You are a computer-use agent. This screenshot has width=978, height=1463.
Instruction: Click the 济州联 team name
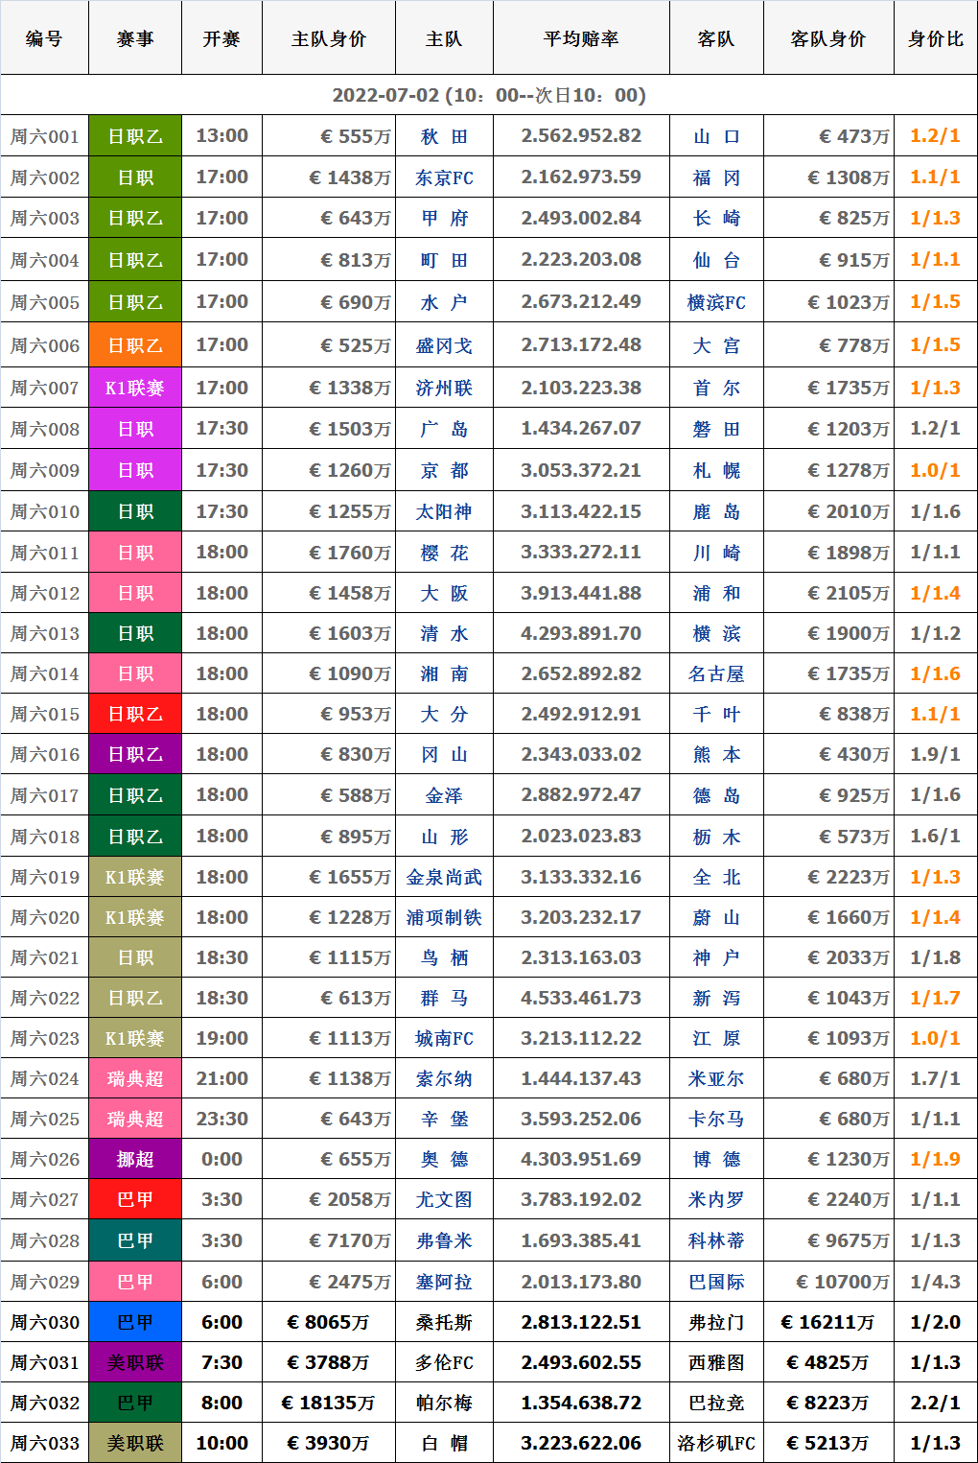pyautogui.click(x=444, y=388)
